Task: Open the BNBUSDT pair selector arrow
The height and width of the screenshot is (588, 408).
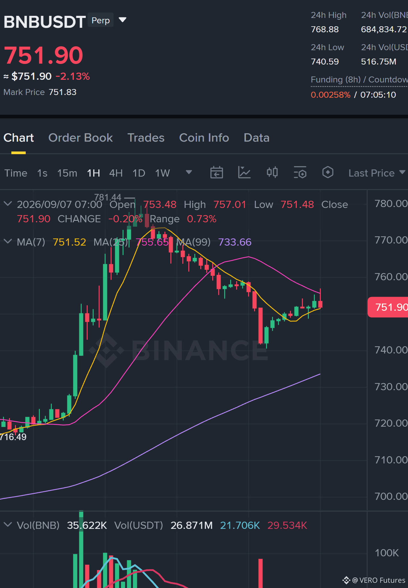Action: tap(123, 20)
